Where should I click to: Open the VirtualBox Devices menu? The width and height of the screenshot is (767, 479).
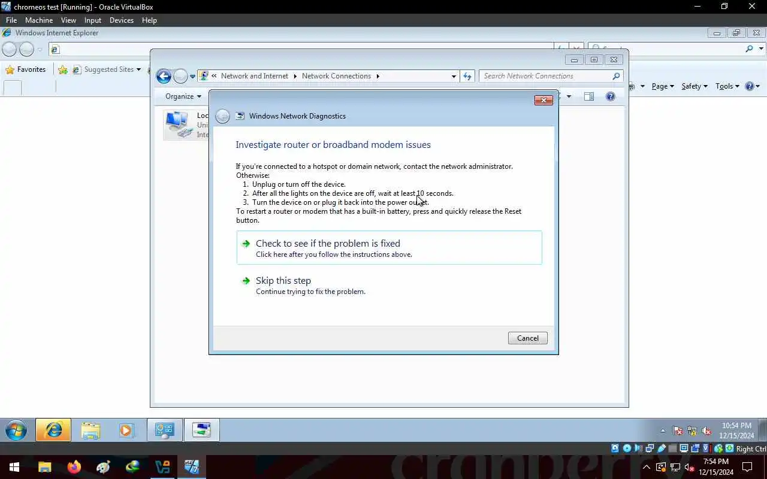[122, 20]
